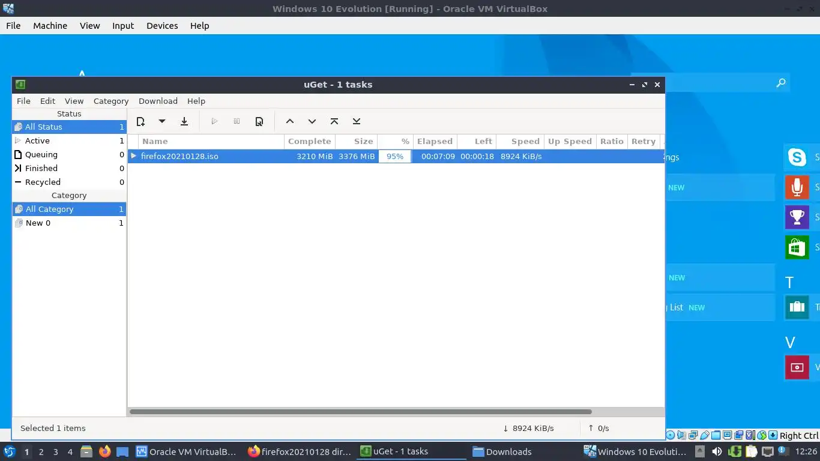Sort by the Up Speed column header
The width and height of the screenshot is (820, 461).
click(x=570, y=141)
